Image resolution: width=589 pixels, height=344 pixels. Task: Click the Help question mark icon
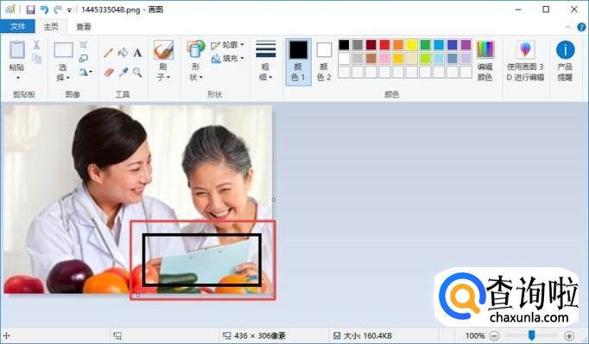pos(581,27)
